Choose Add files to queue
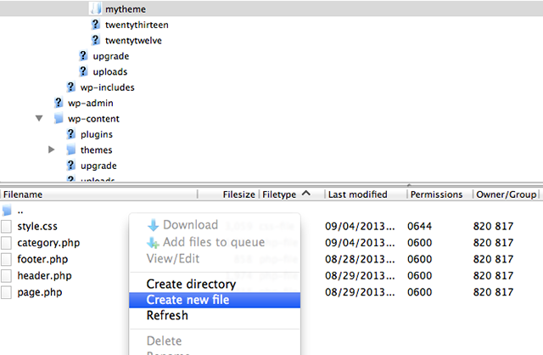 [x=215, y=242]
